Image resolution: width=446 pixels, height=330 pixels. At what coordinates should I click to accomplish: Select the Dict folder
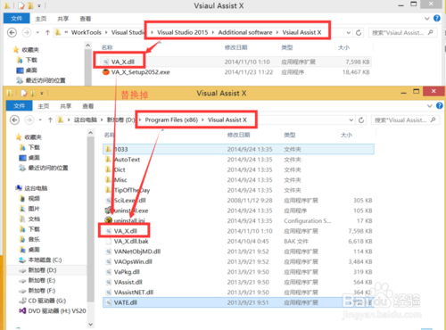pos(115,169)
